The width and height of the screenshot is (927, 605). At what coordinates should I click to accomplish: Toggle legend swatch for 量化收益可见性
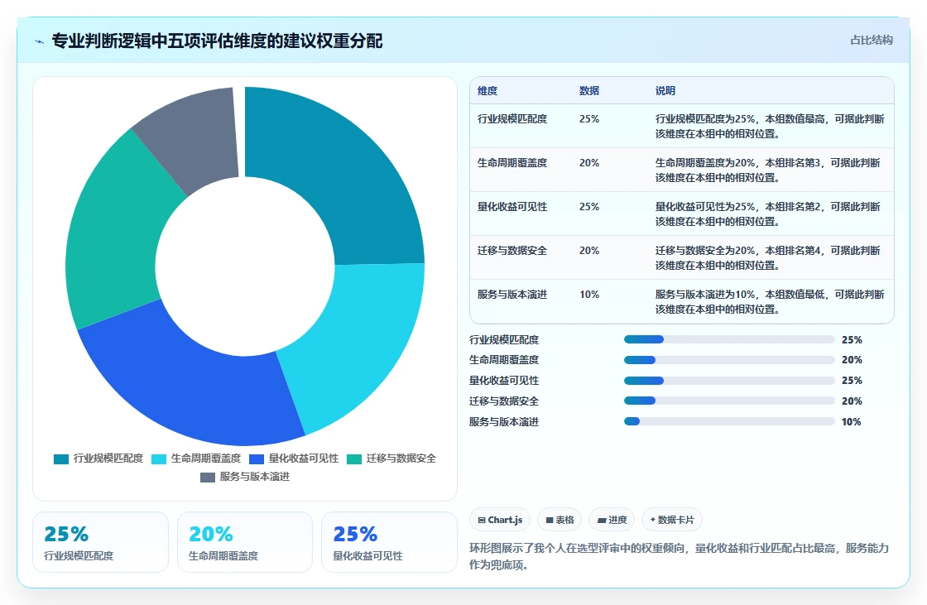(x=257, y=459)
